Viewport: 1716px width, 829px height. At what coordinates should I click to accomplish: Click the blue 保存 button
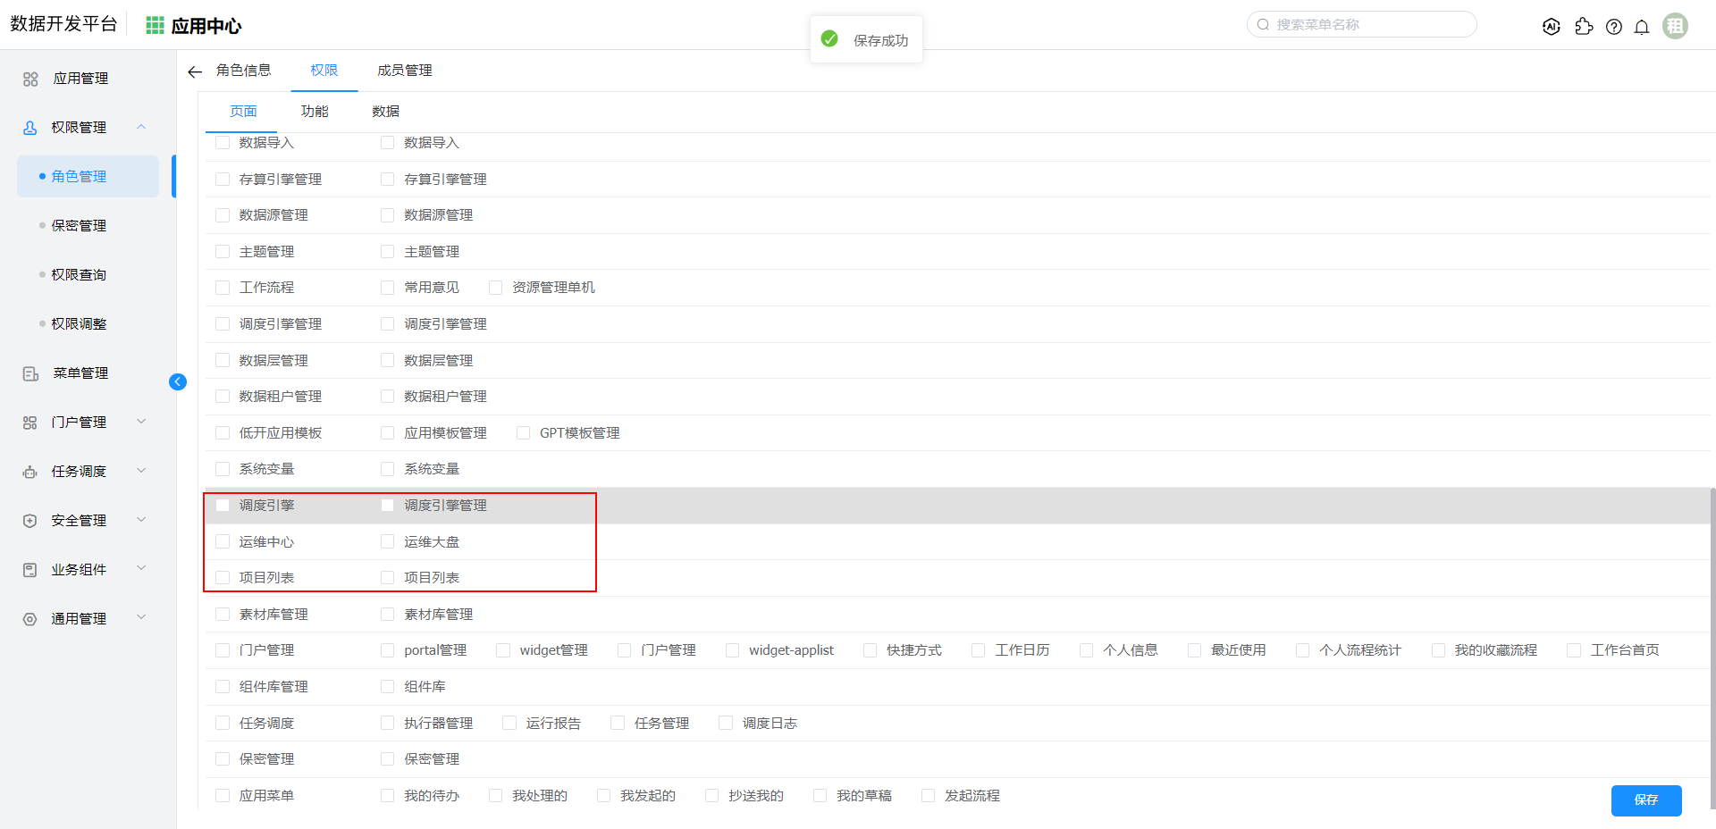coord(1645,800)
